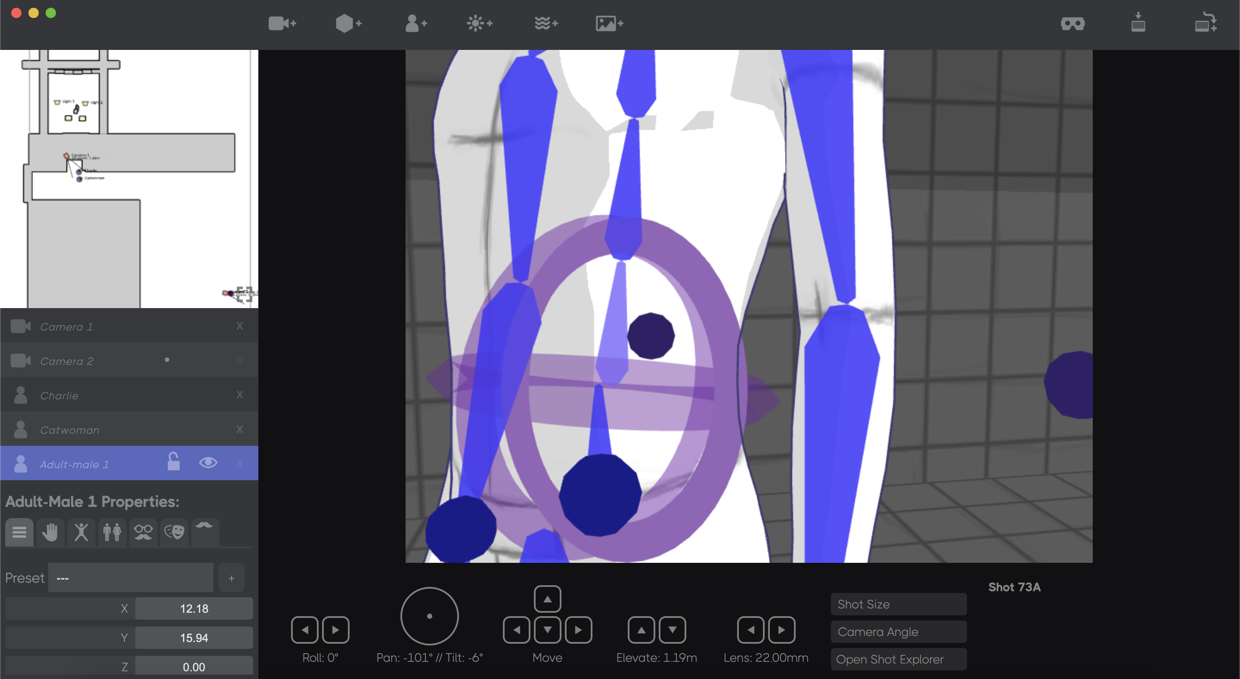Move camera right

click(578, 630)
